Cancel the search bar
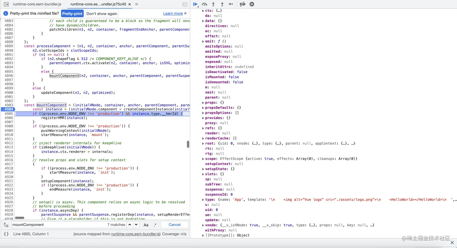Image resolution: width=457 pixels, height=248 pixels. coord(175,225)
